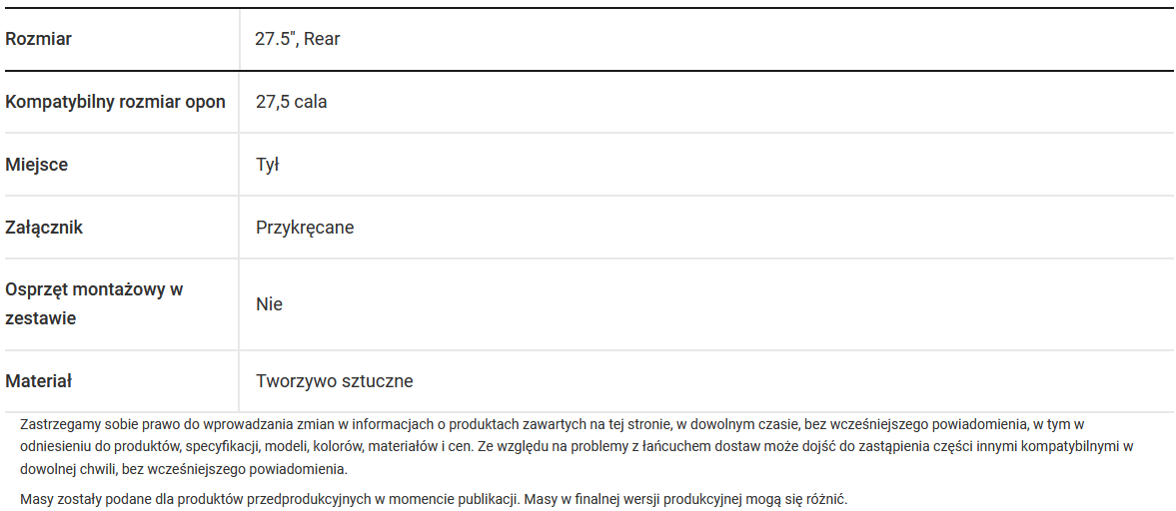Click the 'Materiał' row label

point(39,381)
